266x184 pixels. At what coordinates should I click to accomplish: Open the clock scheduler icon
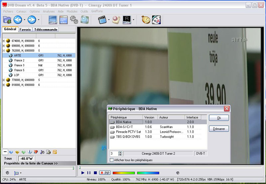coord(156,20)
